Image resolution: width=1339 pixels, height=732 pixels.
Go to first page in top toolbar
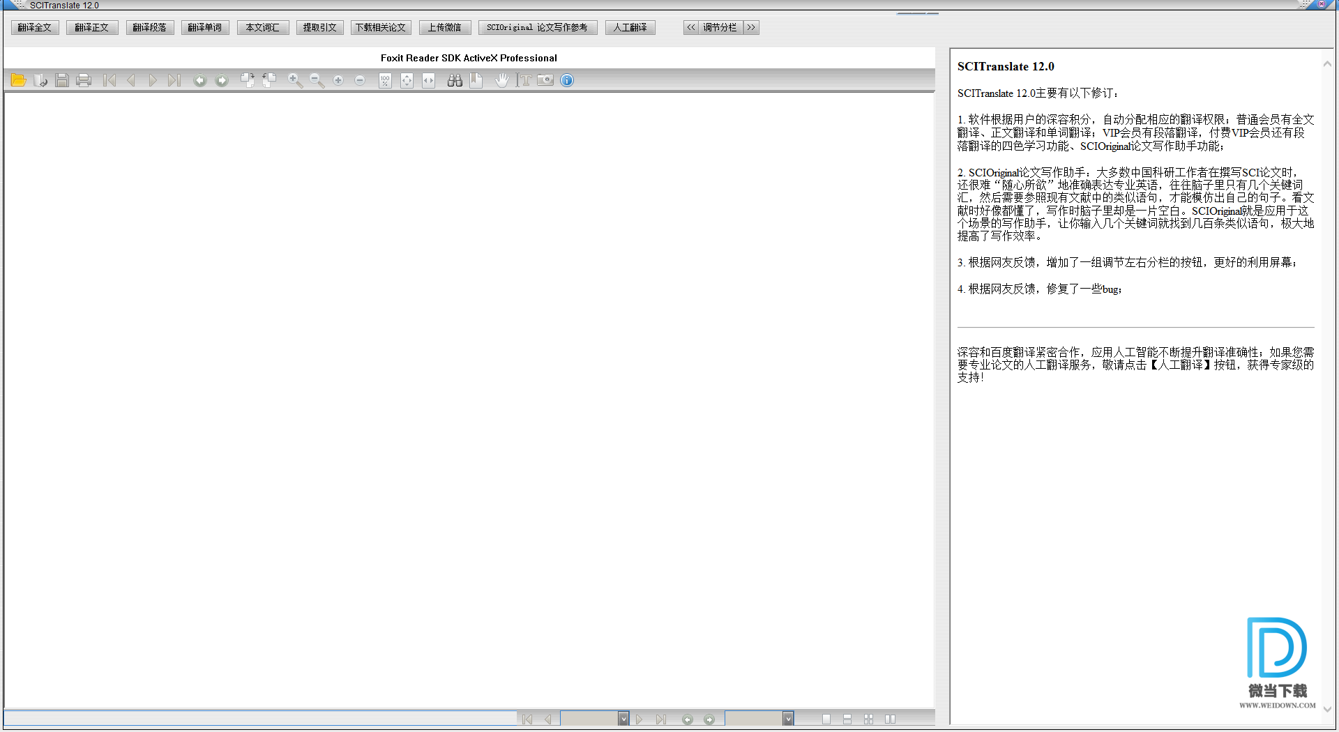coord(109,81)
